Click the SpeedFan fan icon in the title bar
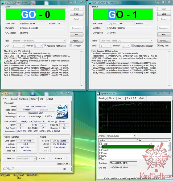This screenshot has height=181, width=173. coord(98,93)
